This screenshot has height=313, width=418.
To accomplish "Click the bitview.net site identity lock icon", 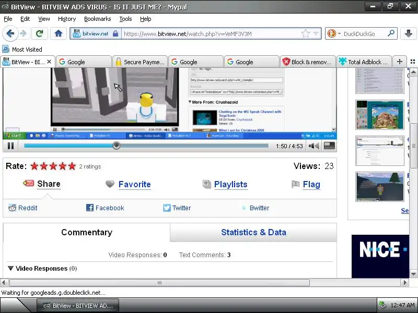I will (x=115, y=33).
